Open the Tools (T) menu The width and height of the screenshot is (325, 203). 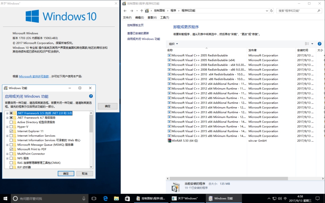(x=165, y=18)
